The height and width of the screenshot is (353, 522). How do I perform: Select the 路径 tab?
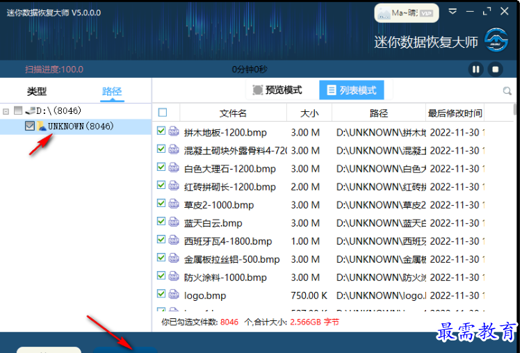(x=112, y=91)
